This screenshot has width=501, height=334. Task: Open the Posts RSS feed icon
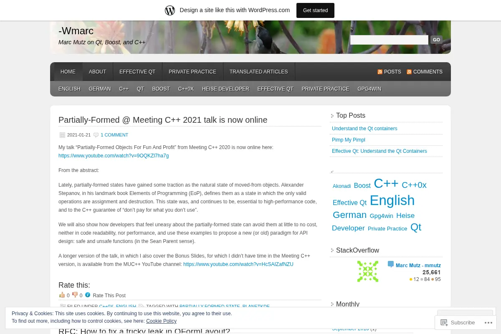380,72
